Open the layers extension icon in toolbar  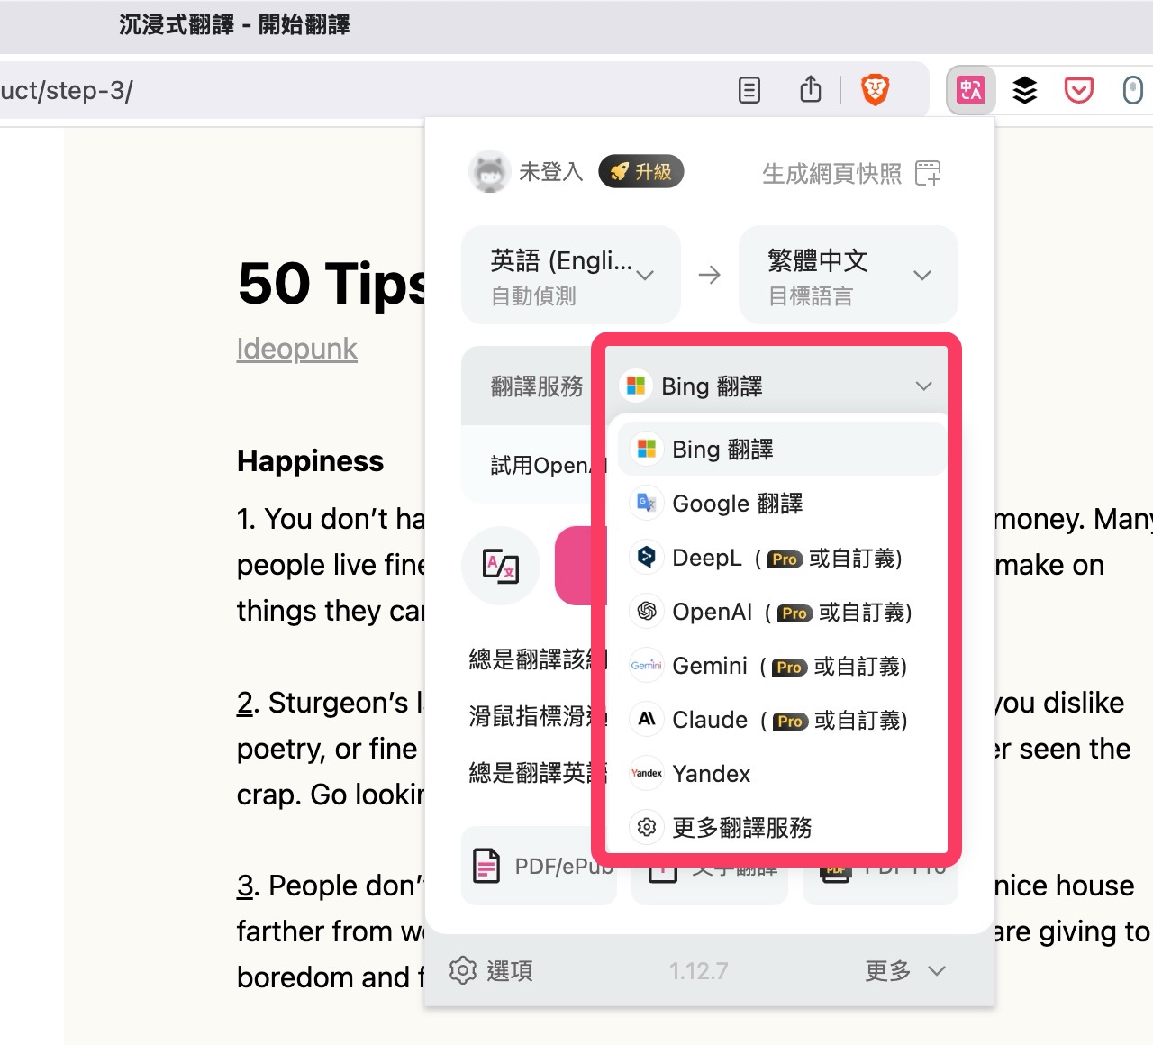click(x=1025, y=90)
